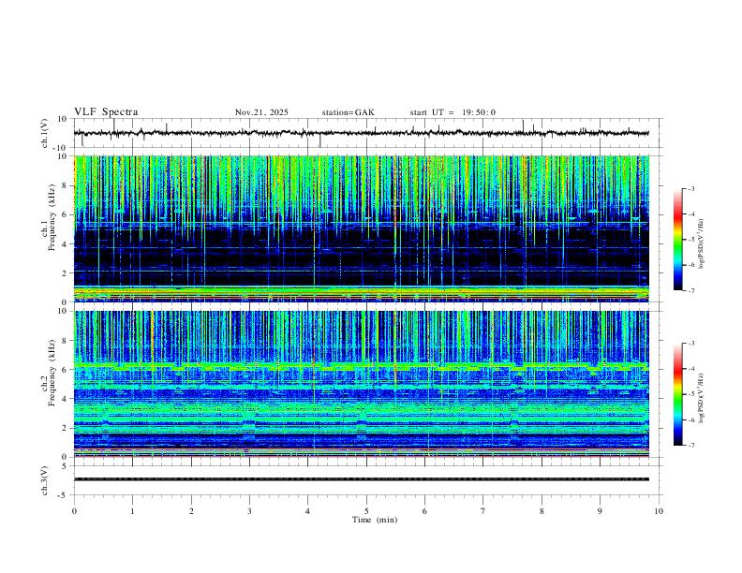Click the time axis tick label "10" at far right

coord(659,511)
